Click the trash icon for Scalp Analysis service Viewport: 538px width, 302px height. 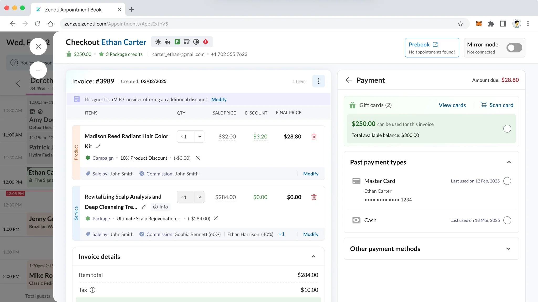coord(314,197)
